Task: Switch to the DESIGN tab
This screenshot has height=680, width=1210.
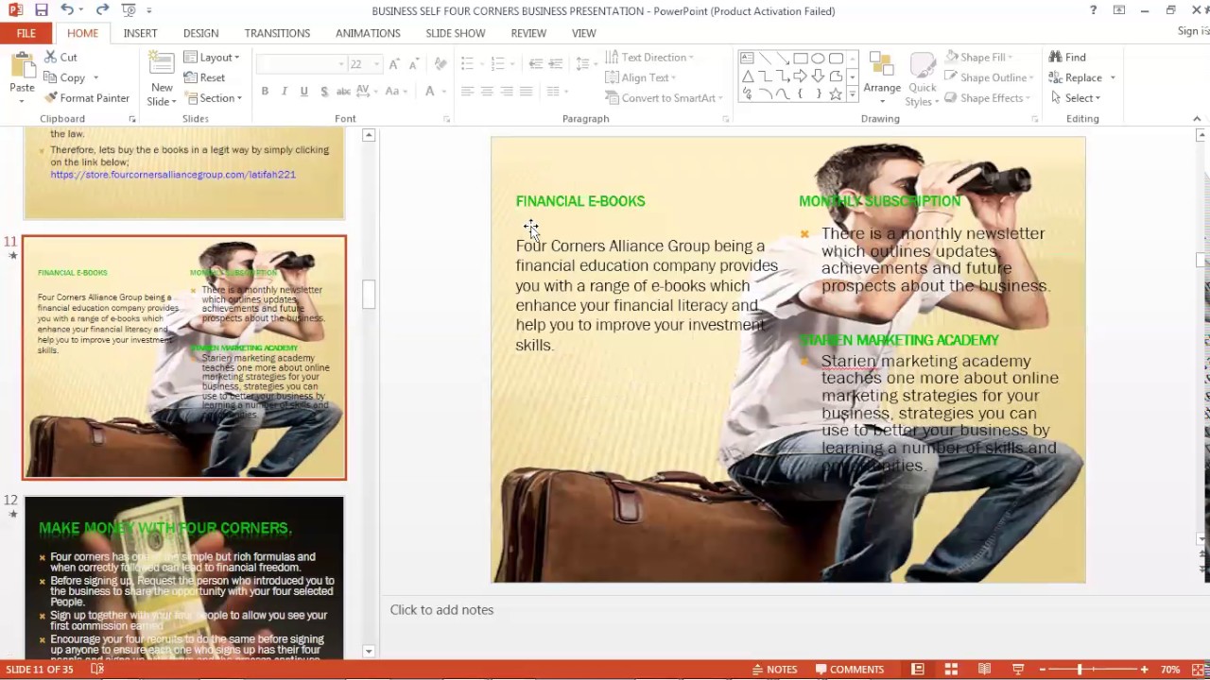Action: coord(200,33)
